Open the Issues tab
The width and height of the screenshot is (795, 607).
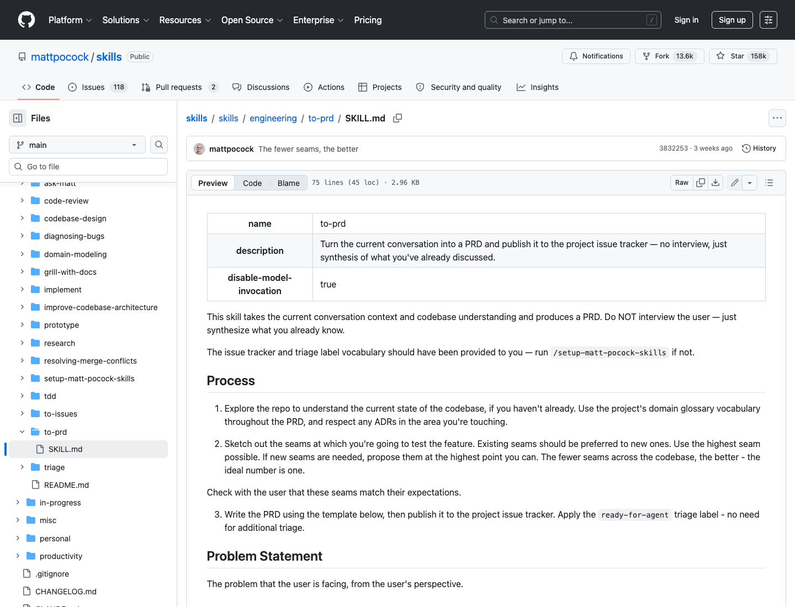(98, 87)
